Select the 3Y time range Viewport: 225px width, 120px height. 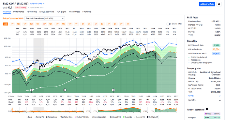click(115, 24)
